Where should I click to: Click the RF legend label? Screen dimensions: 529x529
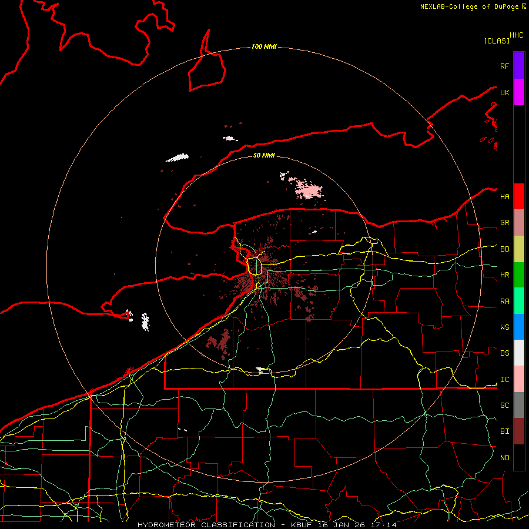tap(504, 66)
